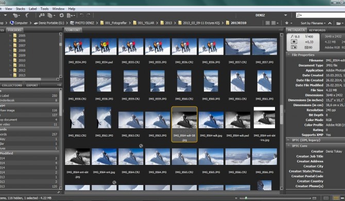The height and width of the screenshot is (201, 345).
Task: Click 2013_03_09-11 Erciyes KIŞ in path bar
Action: [199, 23]
